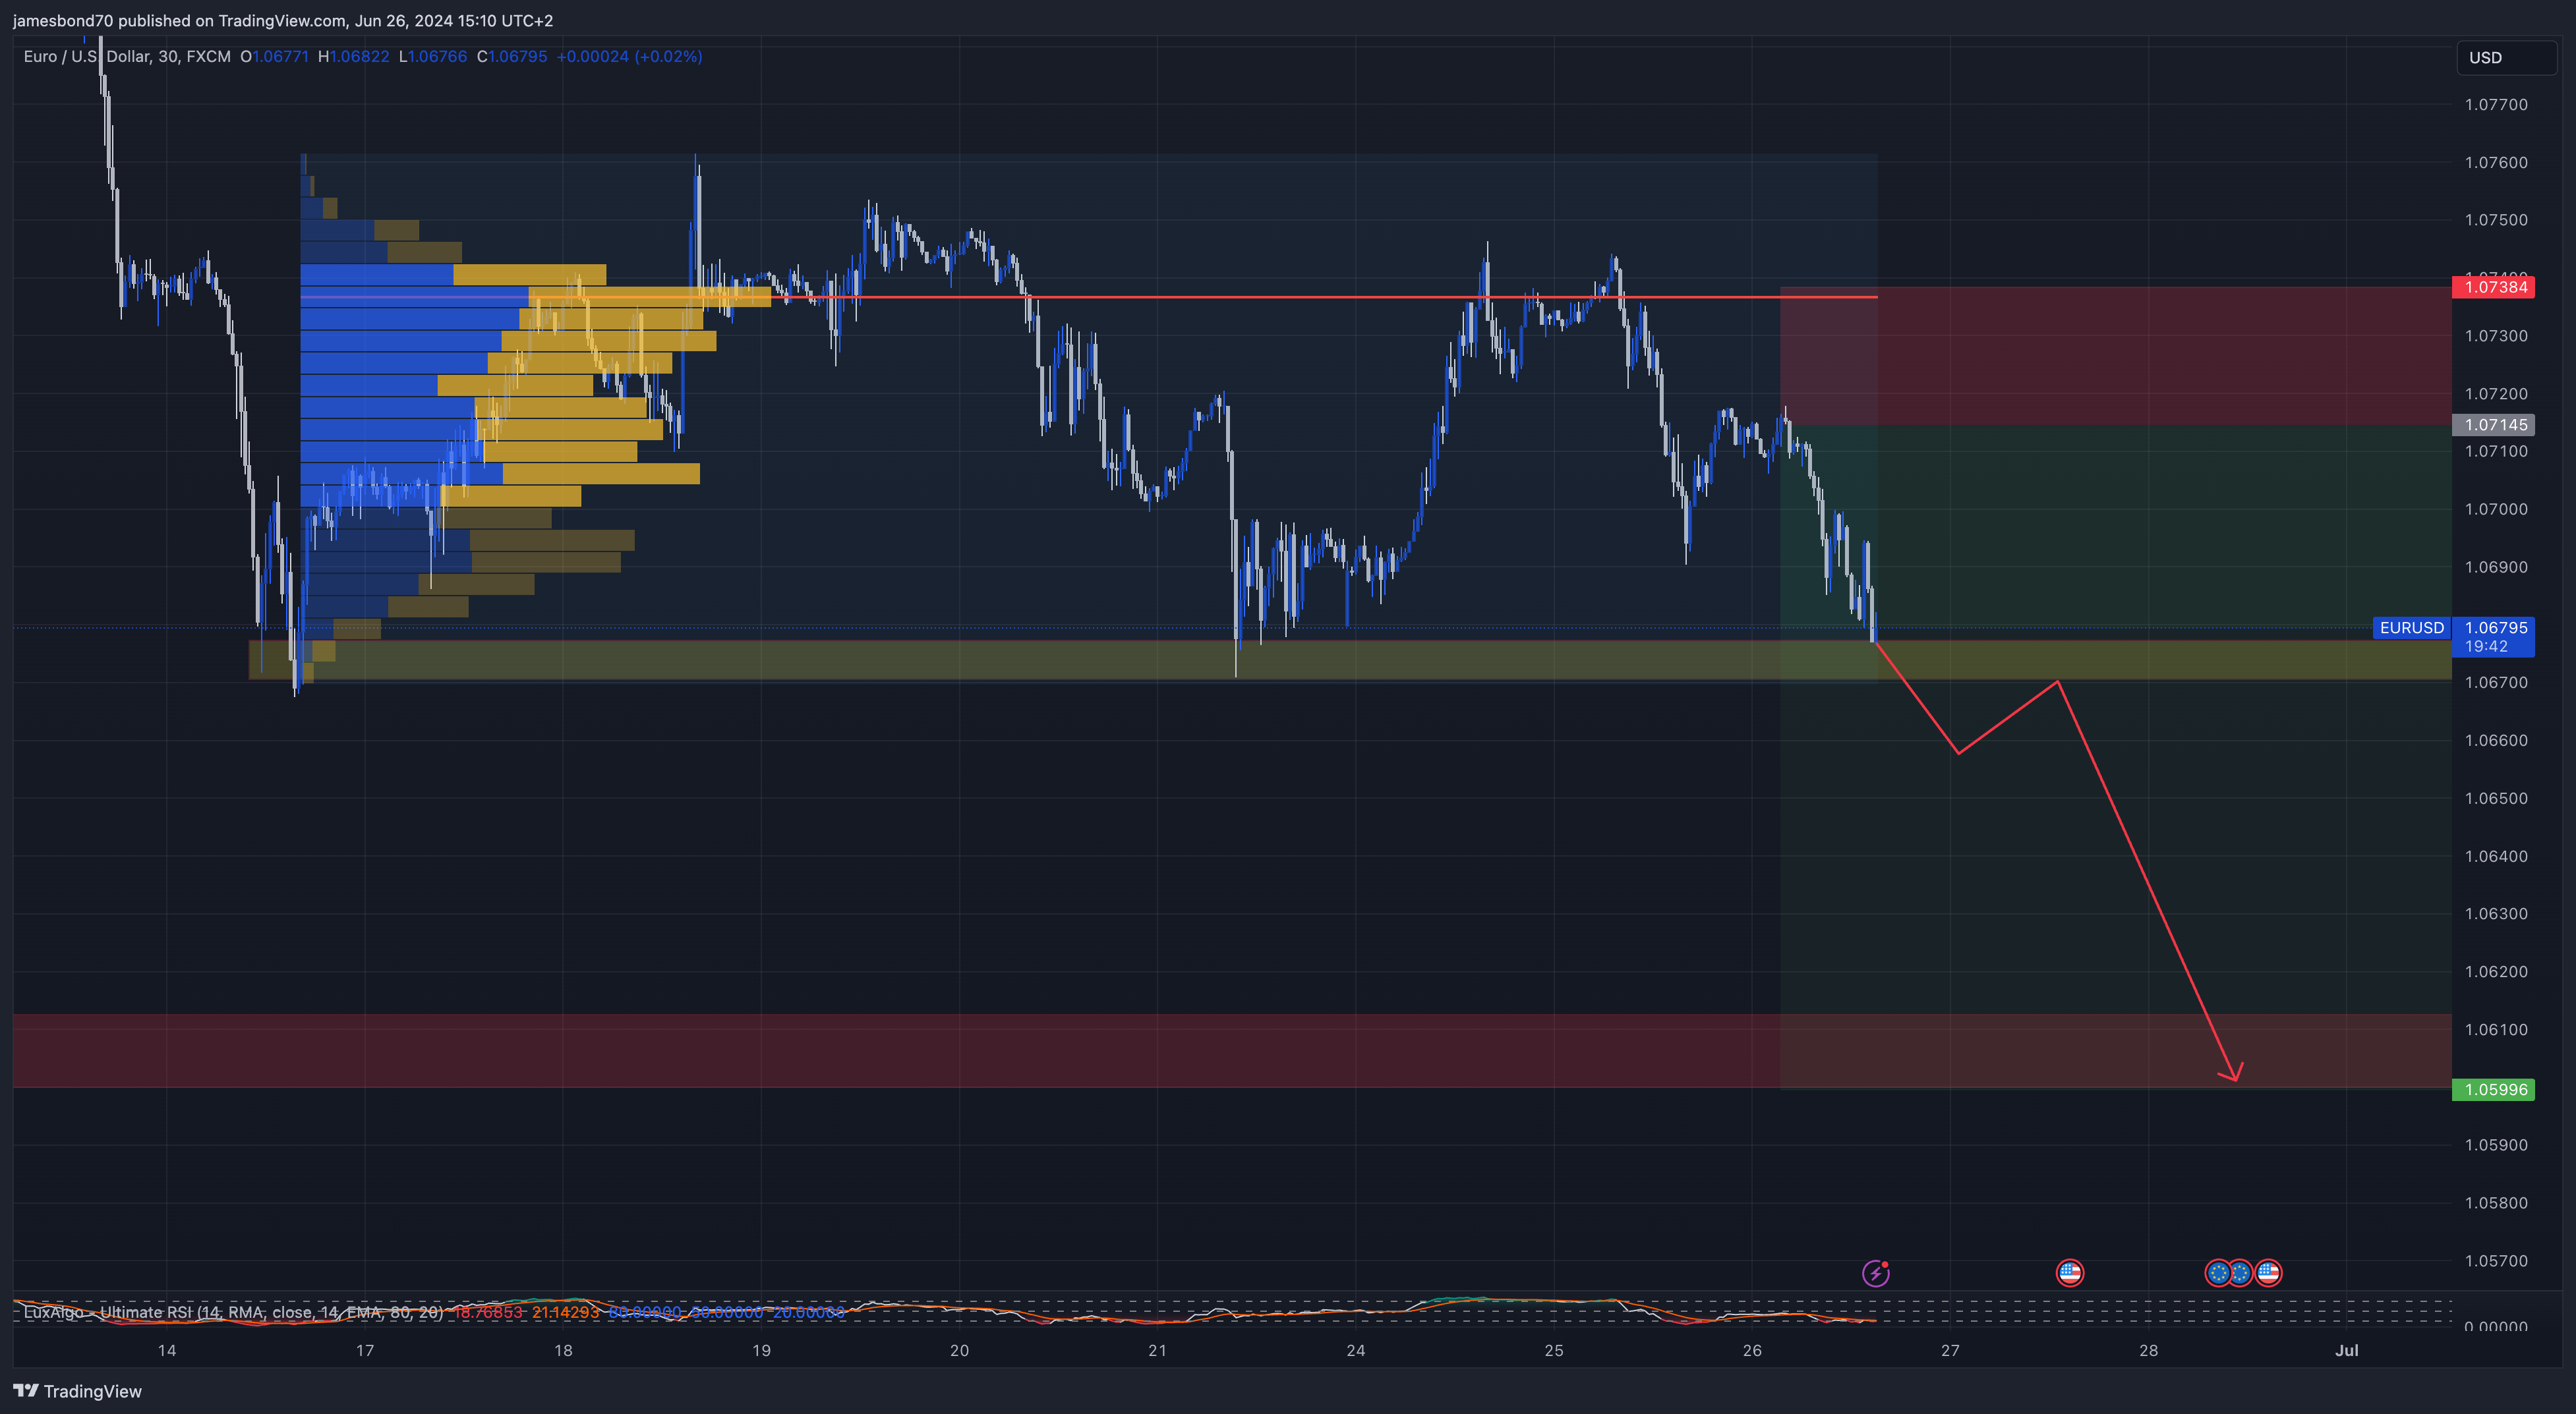Select the close value C1.06795
Image resolution: width=2576 pixels, height=1414 pixels.
[x=512, y=57]
